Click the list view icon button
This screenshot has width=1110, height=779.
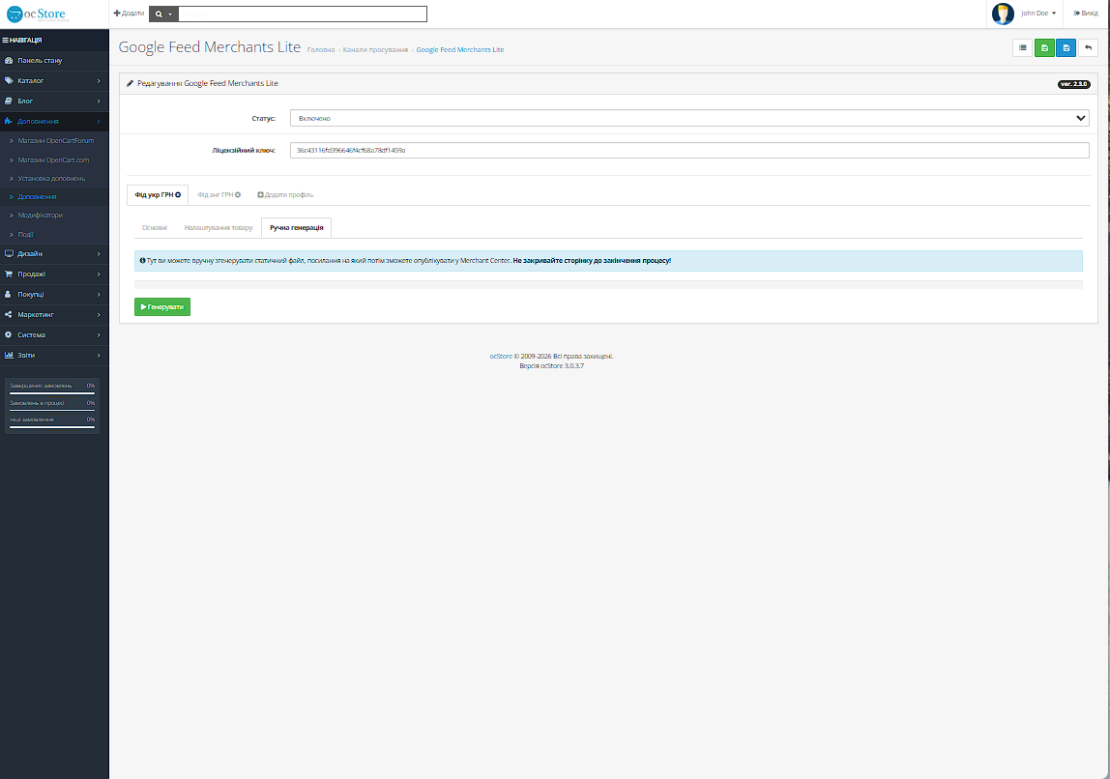[x=1022, y=48]
